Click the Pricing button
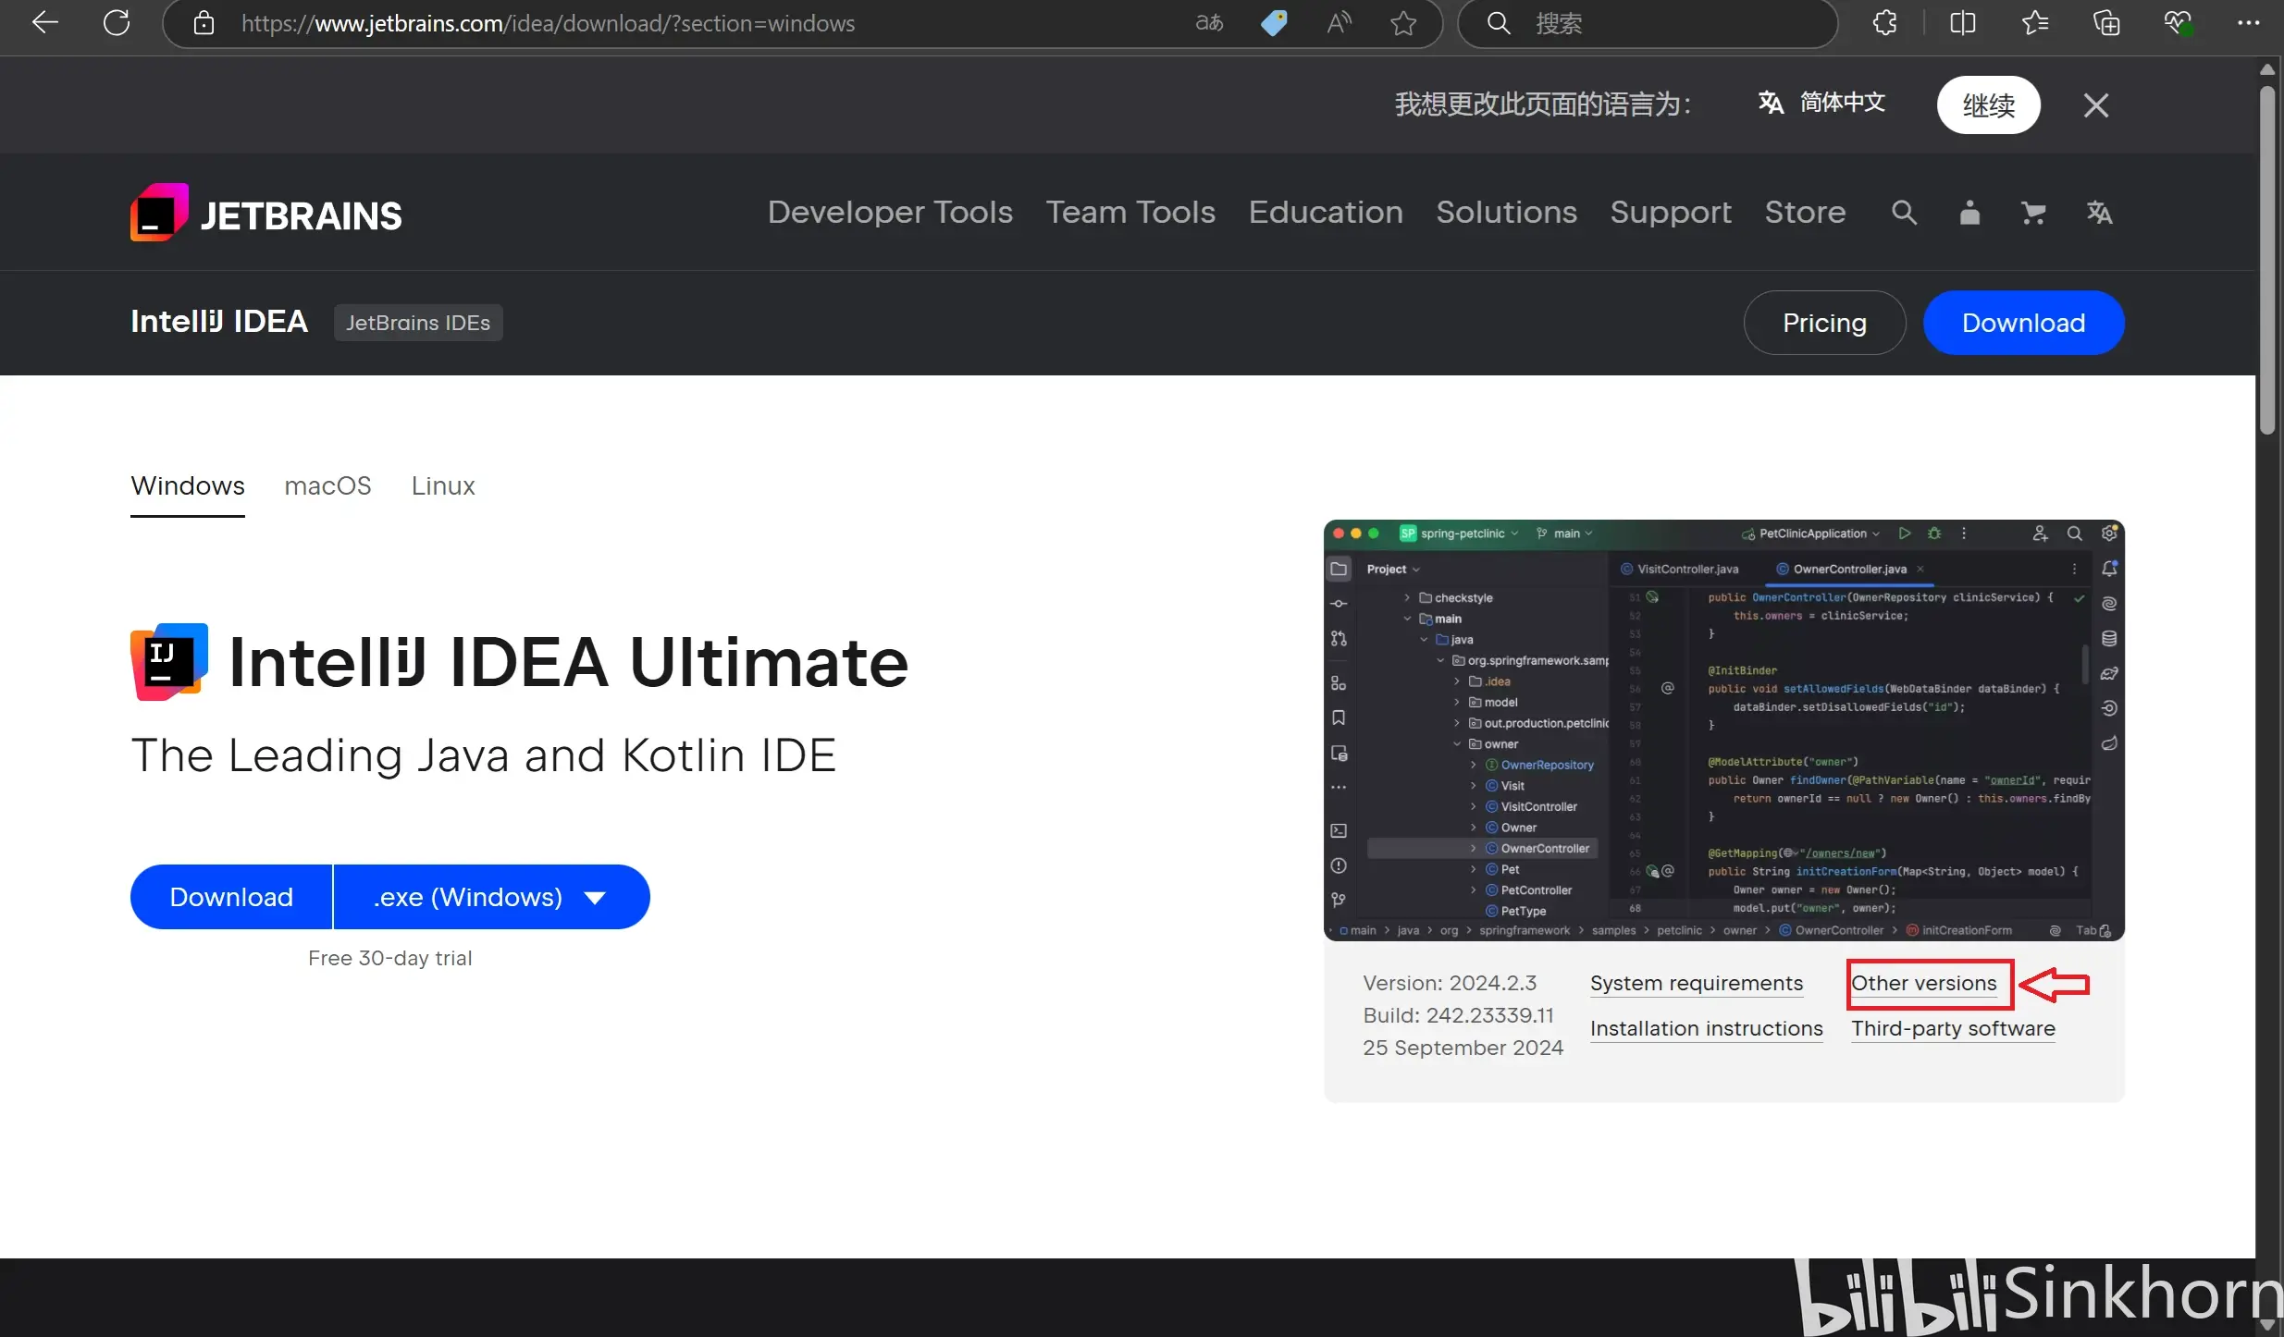2284x1337 pixels. (1824, 323)
